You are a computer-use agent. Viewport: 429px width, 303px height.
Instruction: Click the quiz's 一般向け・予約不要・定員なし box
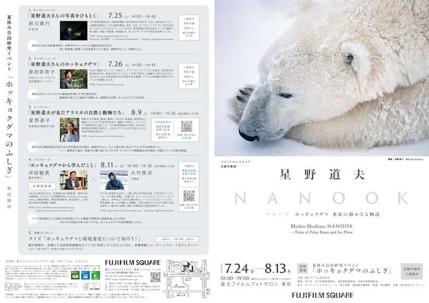pos(177,239)
